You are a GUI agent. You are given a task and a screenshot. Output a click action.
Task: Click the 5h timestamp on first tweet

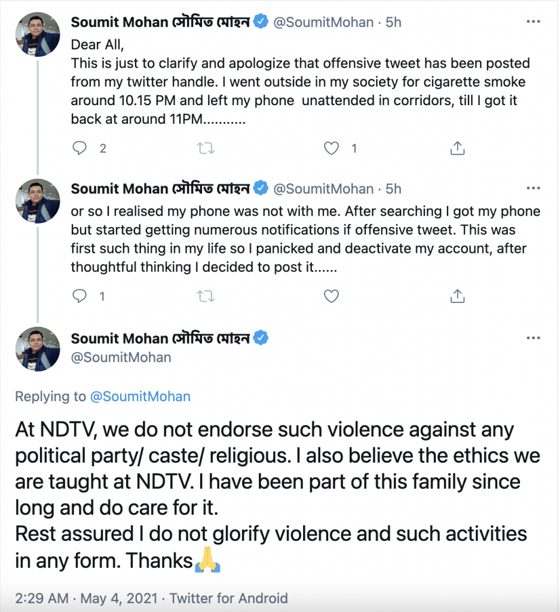pyautogui.click(x=393, y=22)
